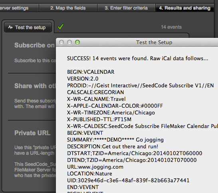
Task: Click the DTSTART America/Chicago line
Action: [x=135, y=153]
